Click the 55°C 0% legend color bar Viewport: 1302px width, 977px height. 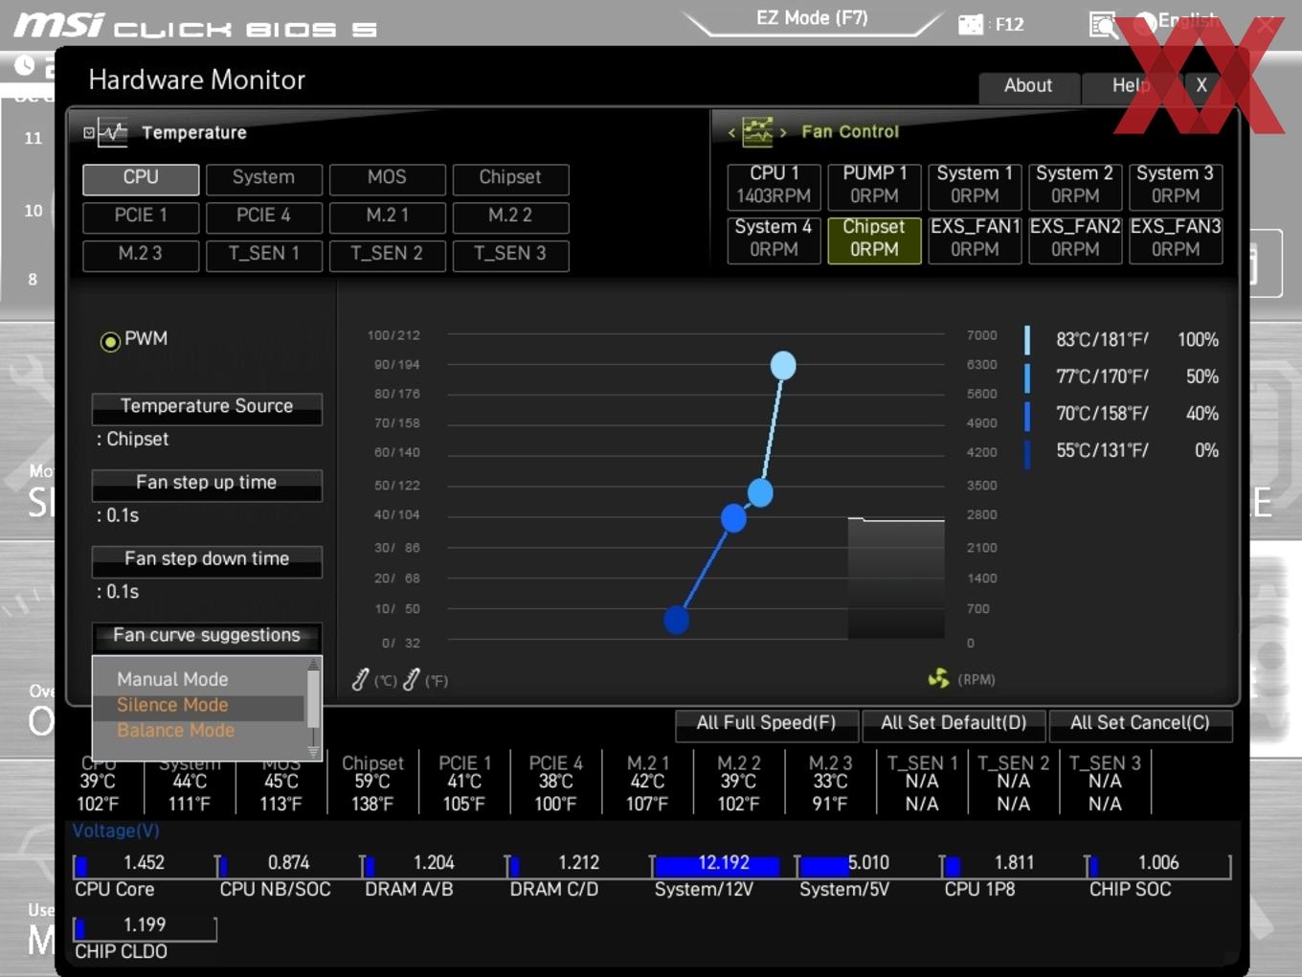(x=1027, y=453)
